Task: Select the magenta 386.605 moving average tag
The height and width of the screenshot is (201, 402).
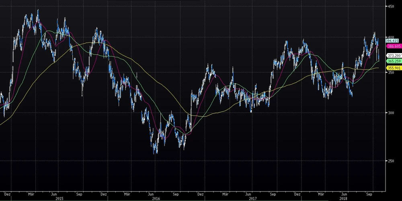Action: [392, 46]
